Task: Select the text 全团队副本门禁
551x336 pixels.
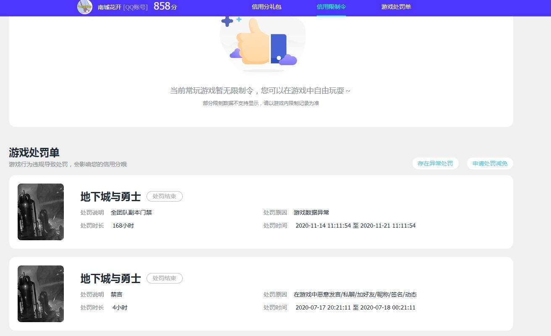Action: 131,213
